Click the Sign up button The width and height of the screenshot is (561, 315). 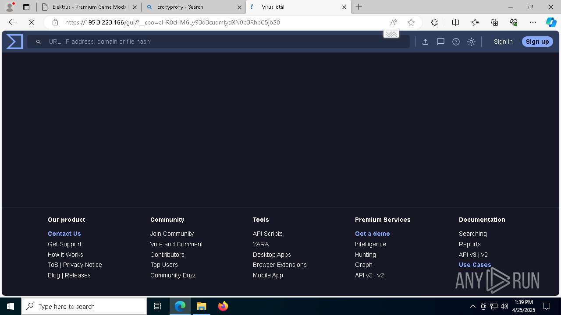(537, 42)
